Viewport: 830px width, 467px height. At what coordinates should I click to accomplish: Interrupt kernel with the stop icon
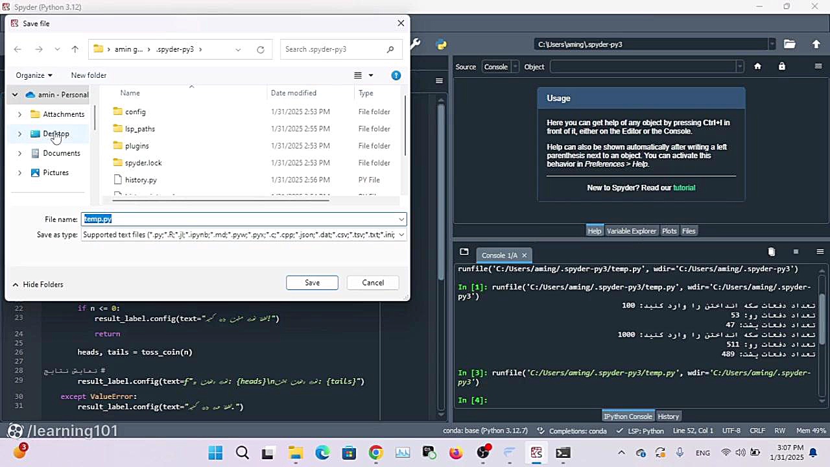(x=796, y=252)
